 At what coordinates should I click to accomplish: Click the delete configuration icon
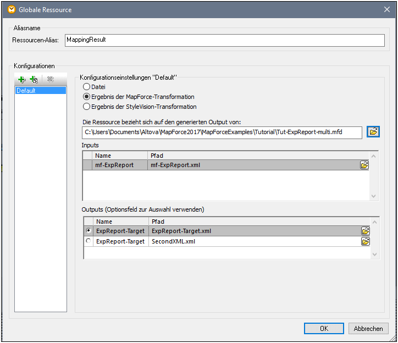pyautogui.click(x=51, y=80)
